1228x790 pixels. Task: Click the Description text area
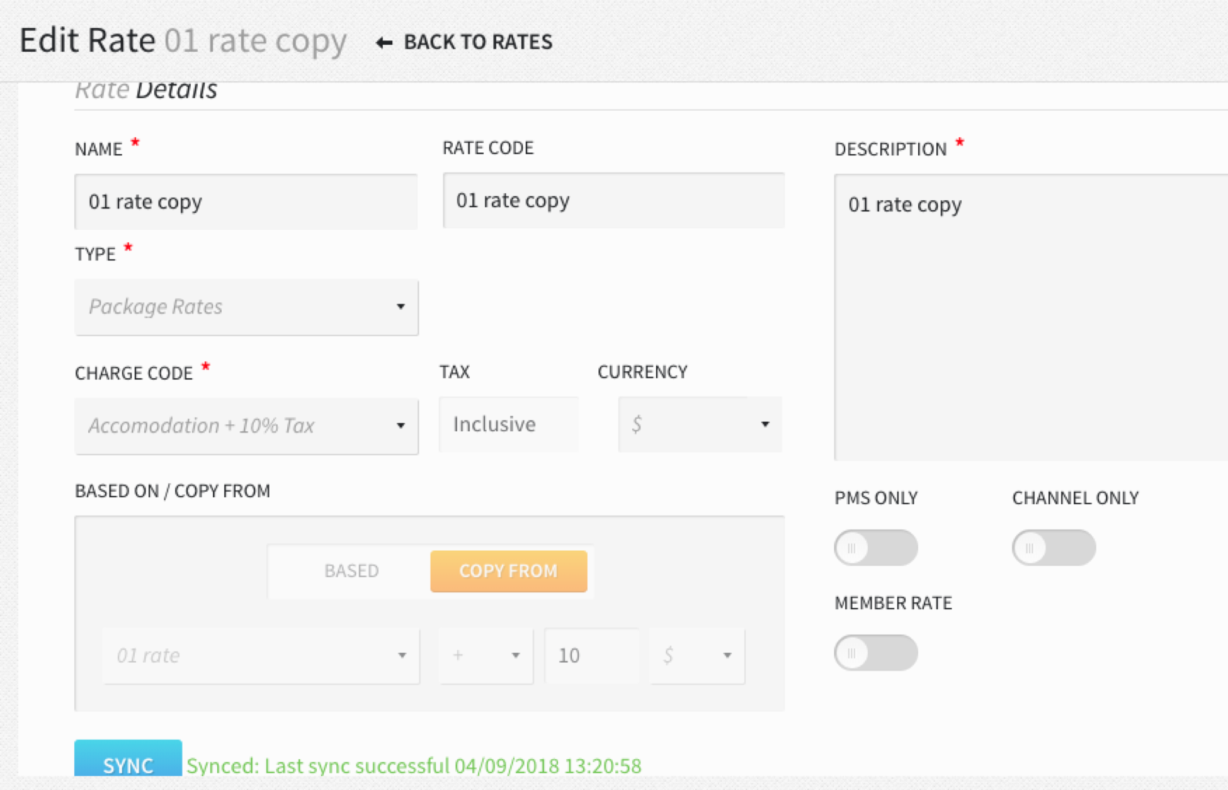point(1031,317)
